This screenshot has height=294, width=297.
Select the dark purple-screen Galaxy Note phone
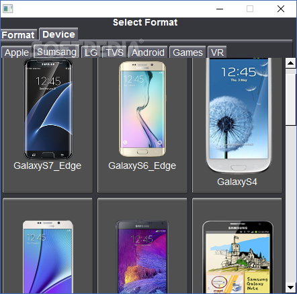(142, 257)
